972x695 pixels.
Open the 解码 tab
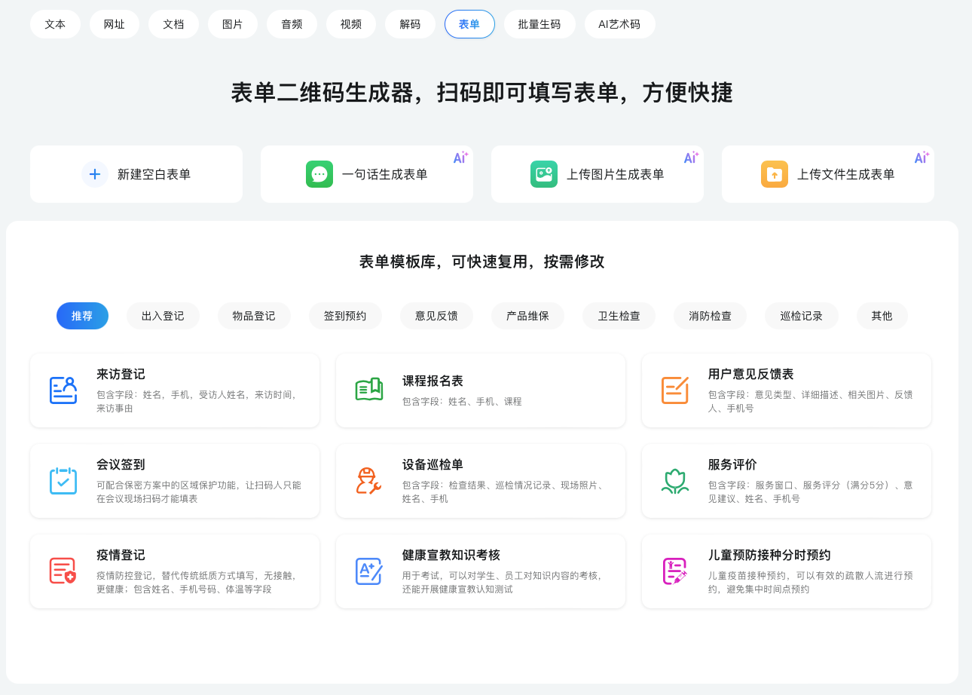[411, 24]
